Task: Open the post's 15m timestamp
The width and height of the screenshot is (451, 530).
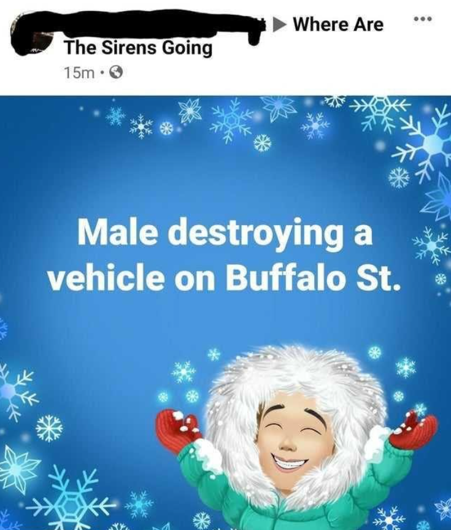Action: tap(79, 72)
